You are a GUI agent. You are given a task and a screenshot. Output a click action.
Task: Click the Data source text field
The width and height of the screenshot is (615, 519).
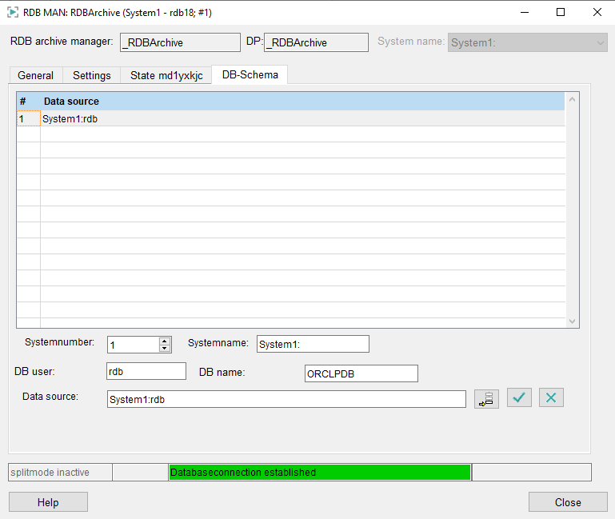286,399
